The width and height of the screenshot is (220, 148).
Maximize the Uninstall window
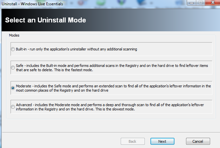point(201,3)
